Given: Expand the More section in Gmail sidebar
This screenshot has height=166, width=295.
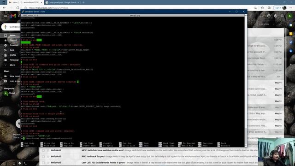Looking at the screenshot, I should pos(12,65).
